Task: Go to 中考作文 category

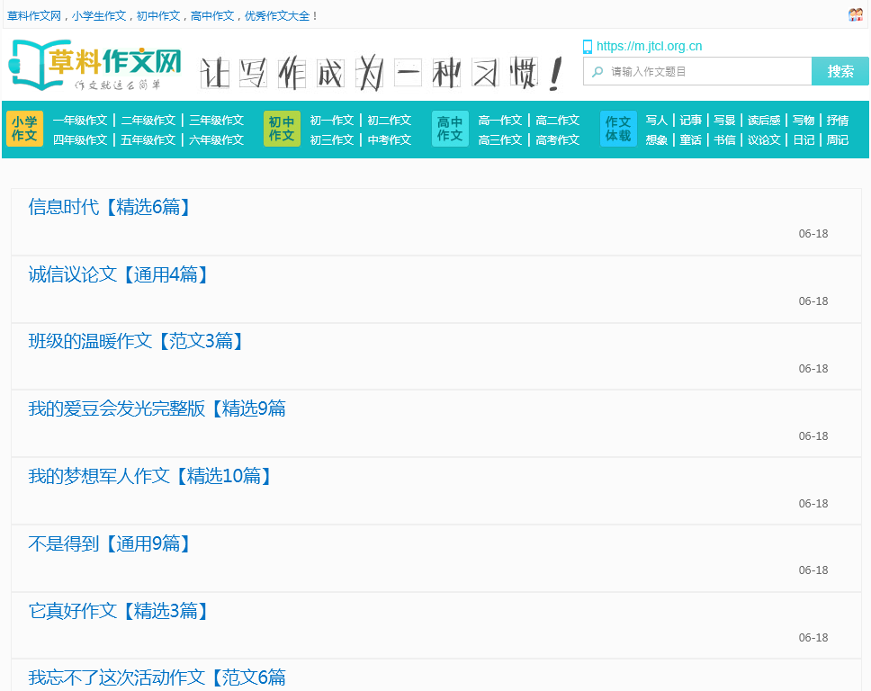Action: tap(390, 140)
